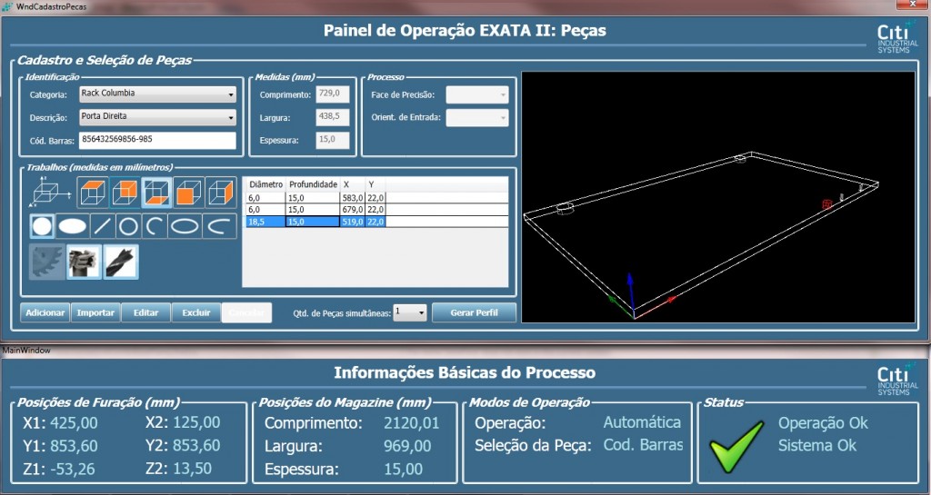This screenshot has width=931, height=495.
Task: Select the cube back face icon
Action: point(125,193)
